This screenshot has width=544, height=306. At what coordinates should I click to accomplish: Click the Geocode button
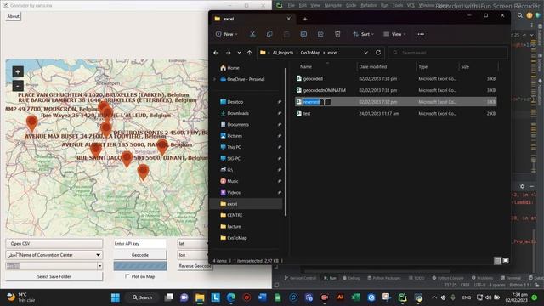(139, 255)
